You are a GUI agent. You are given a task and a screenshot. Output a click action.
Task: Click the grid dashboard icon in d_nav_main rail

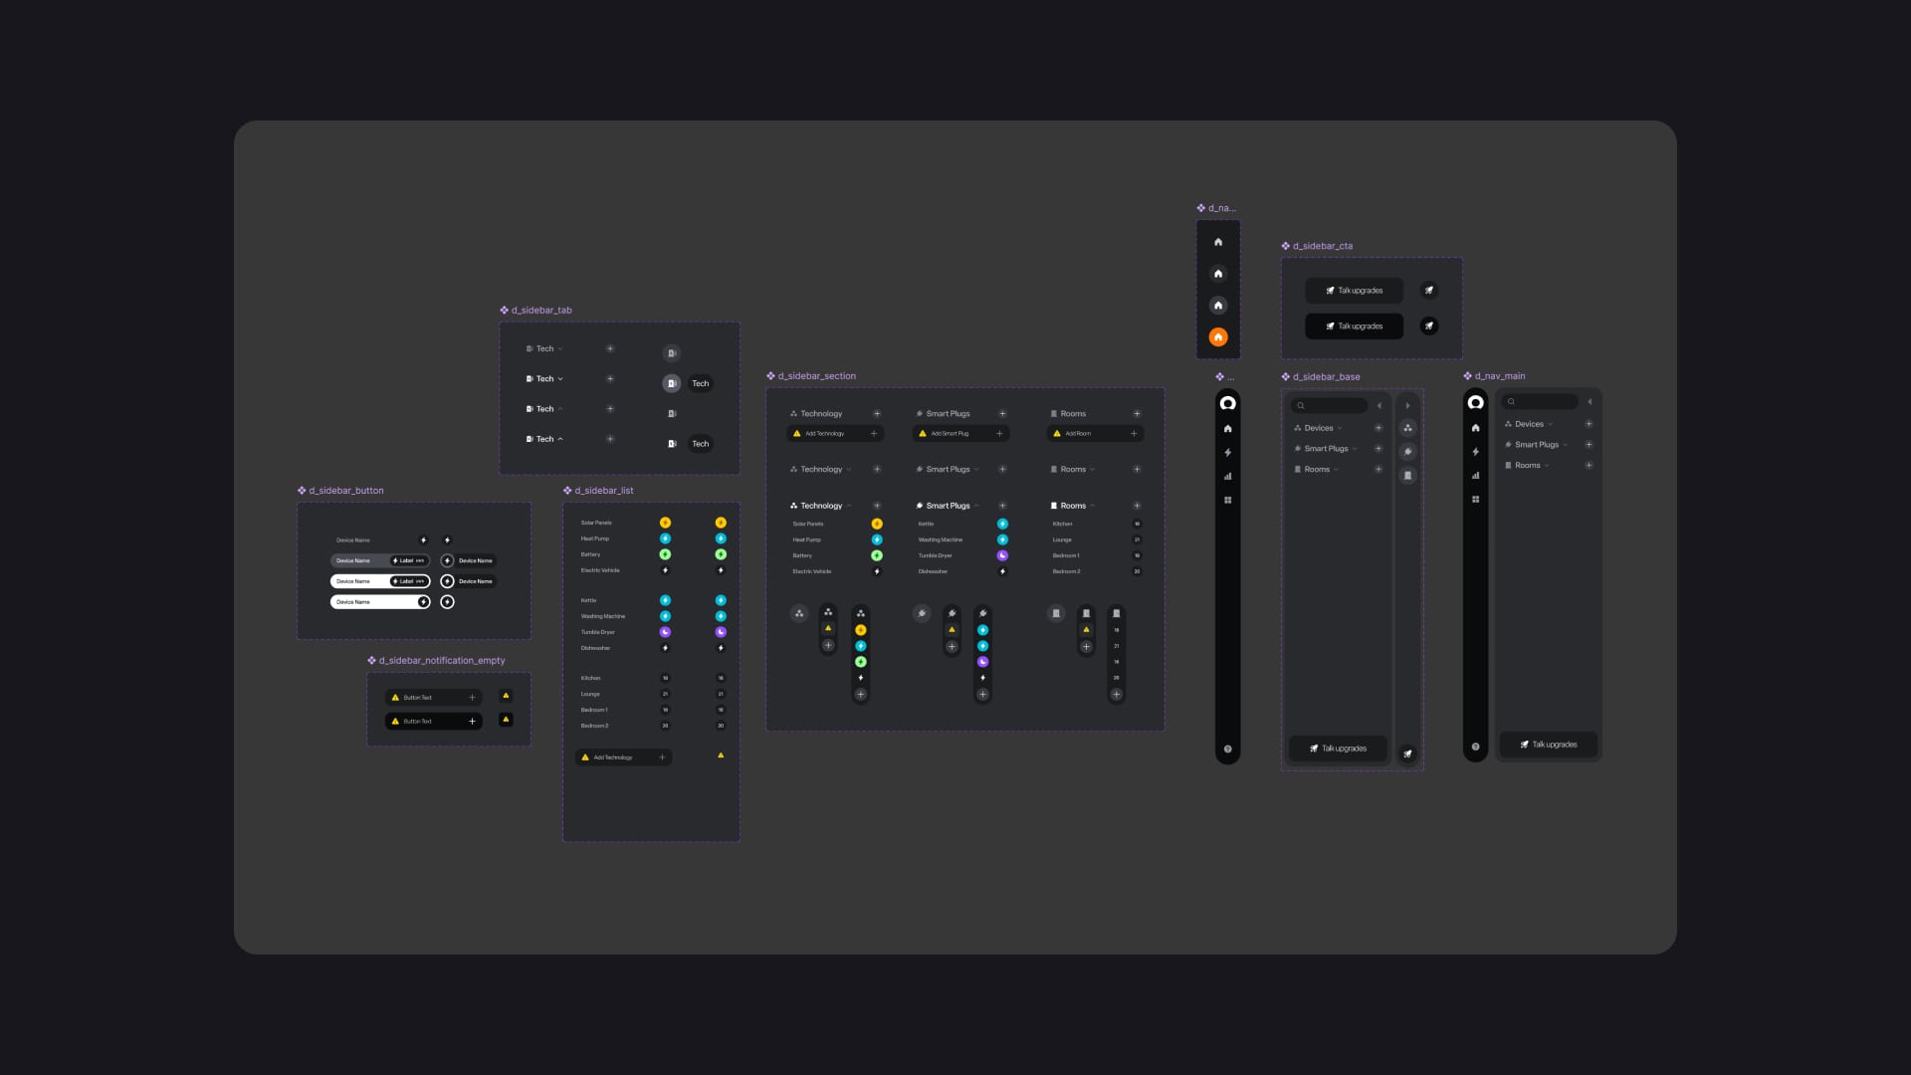(1475, 500)
